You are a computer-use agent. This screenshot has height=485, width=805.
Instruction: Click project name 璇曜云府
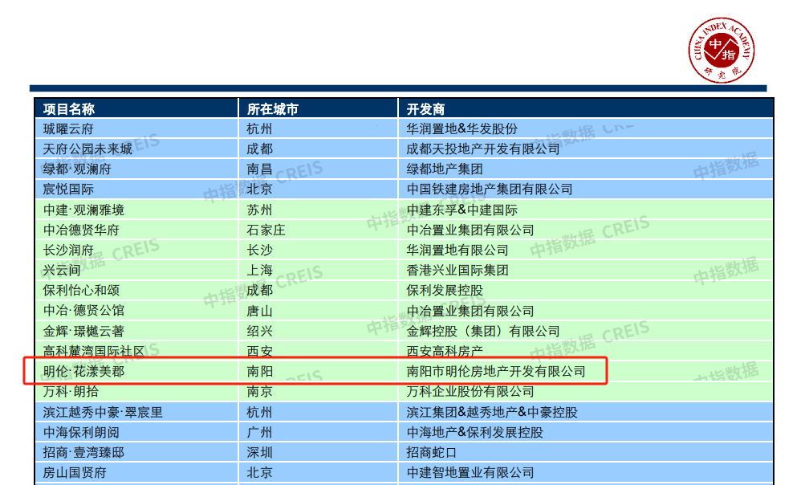point(68,129)
